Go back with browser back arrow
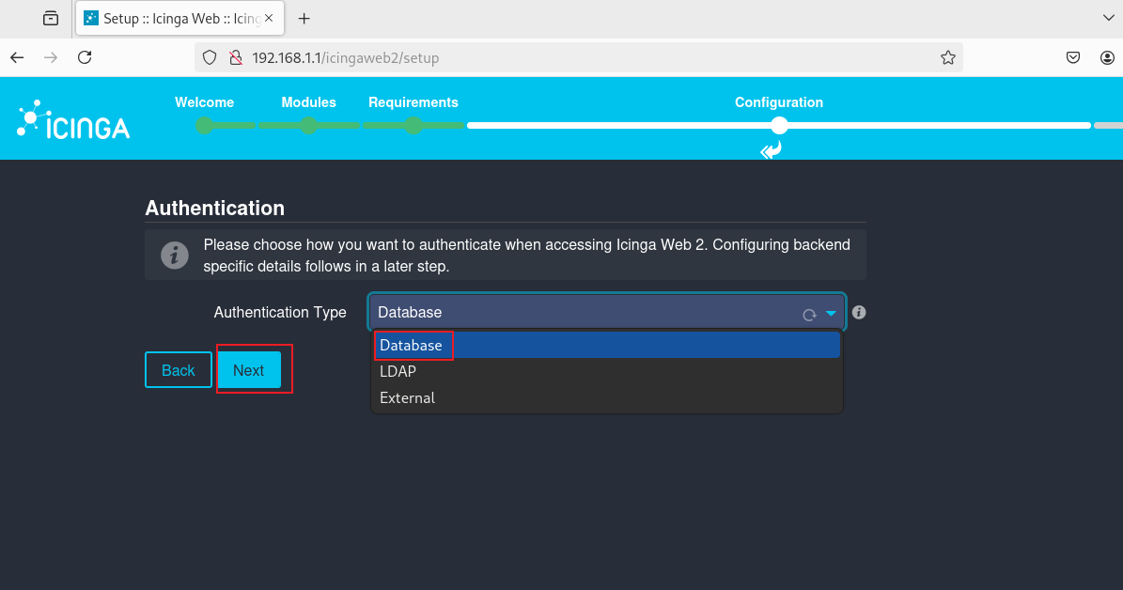1123x590 pixels. click(x=17, y=57)
